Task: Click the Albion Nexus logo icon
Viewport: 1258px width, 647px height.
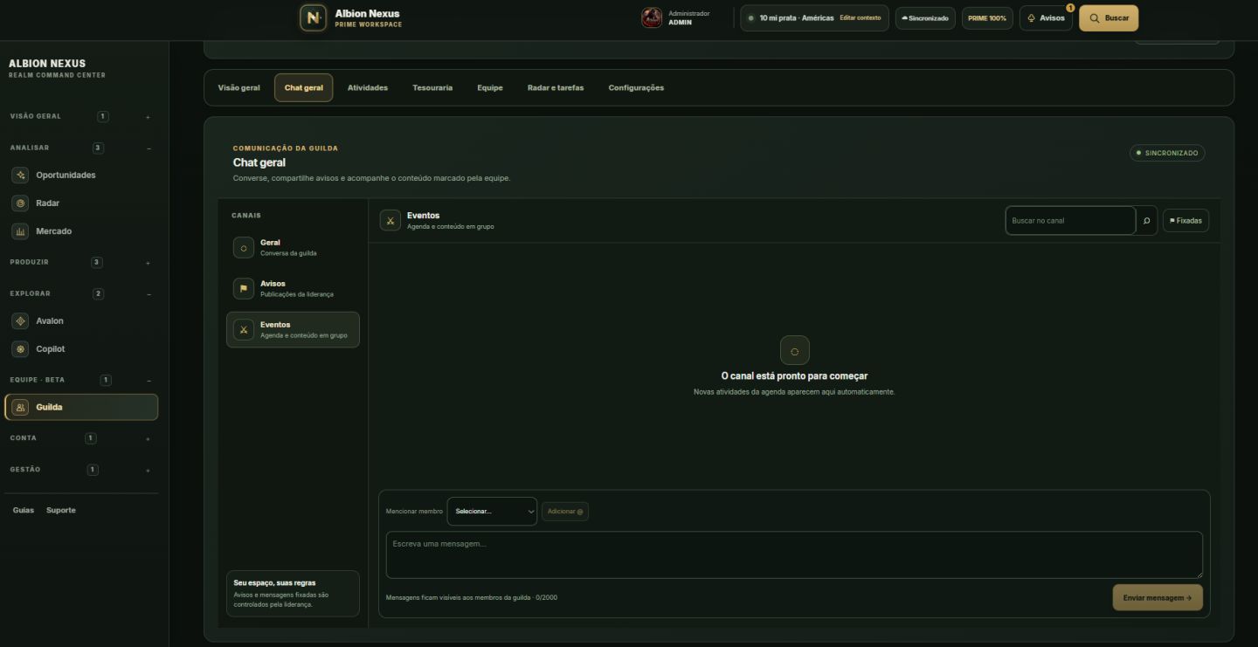Action: coord(313,18)
